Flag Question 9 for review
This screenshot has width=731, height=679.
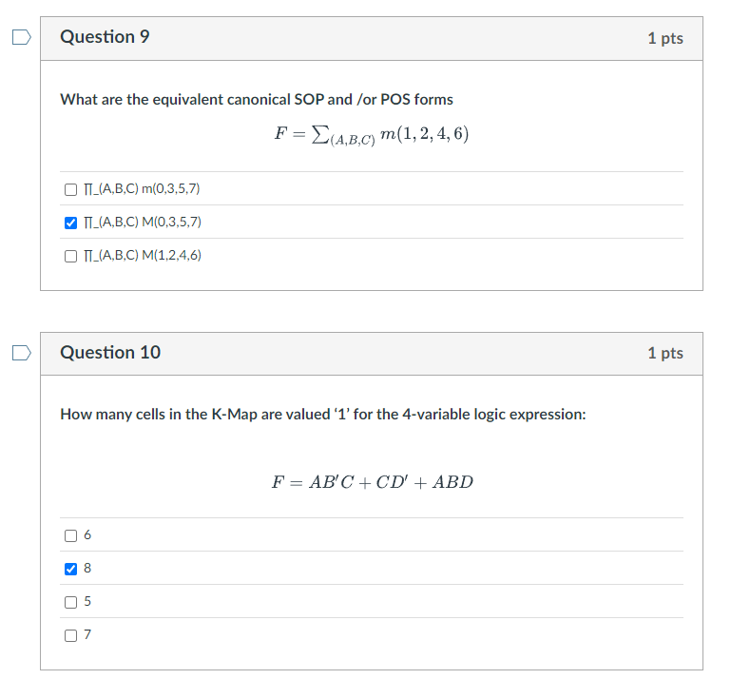(x=22, y=37)
